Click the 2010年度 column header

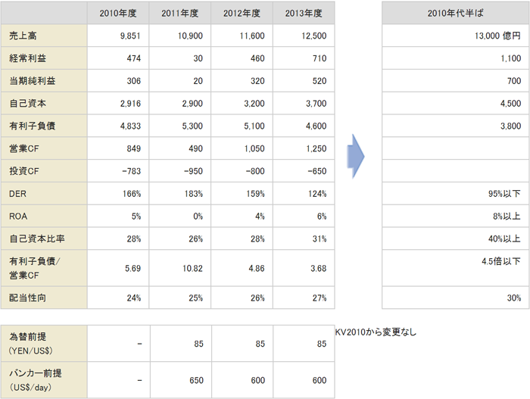point(118,13)
